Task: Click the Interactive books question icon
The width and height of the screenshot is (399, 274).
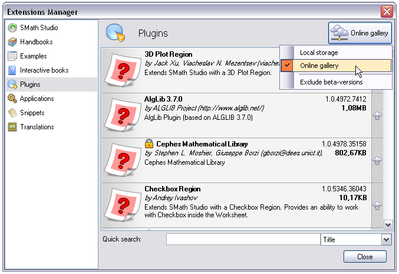Action: pyautogui.click(x=12, y=70)
